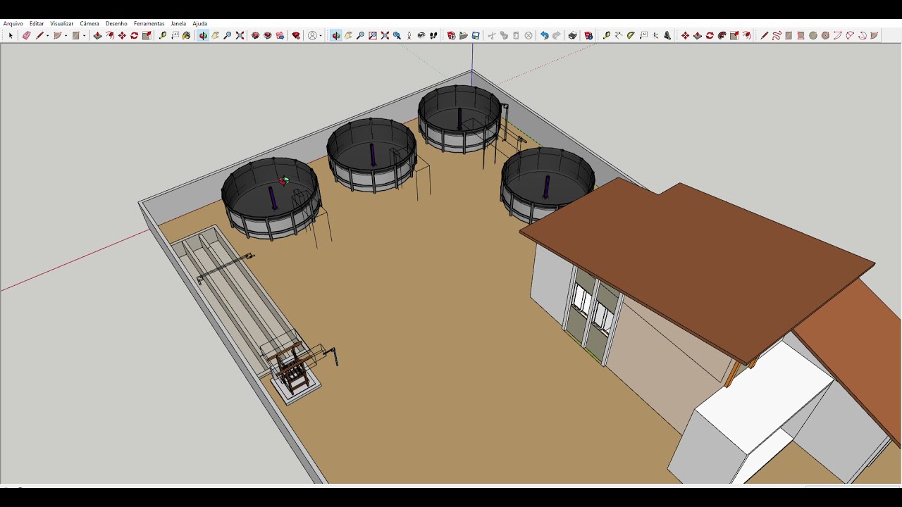Pick the Circle drawing tool
The height and width of the screenshot is (507, 902).
[813, 35]
